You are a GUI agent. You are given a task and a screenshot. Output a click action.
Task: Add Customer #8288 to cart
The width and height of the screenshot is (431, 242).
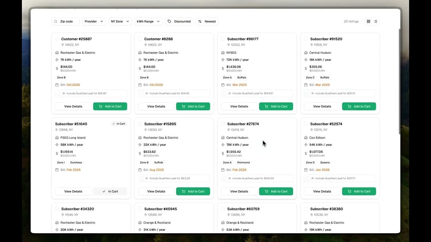tap(193, 107)
